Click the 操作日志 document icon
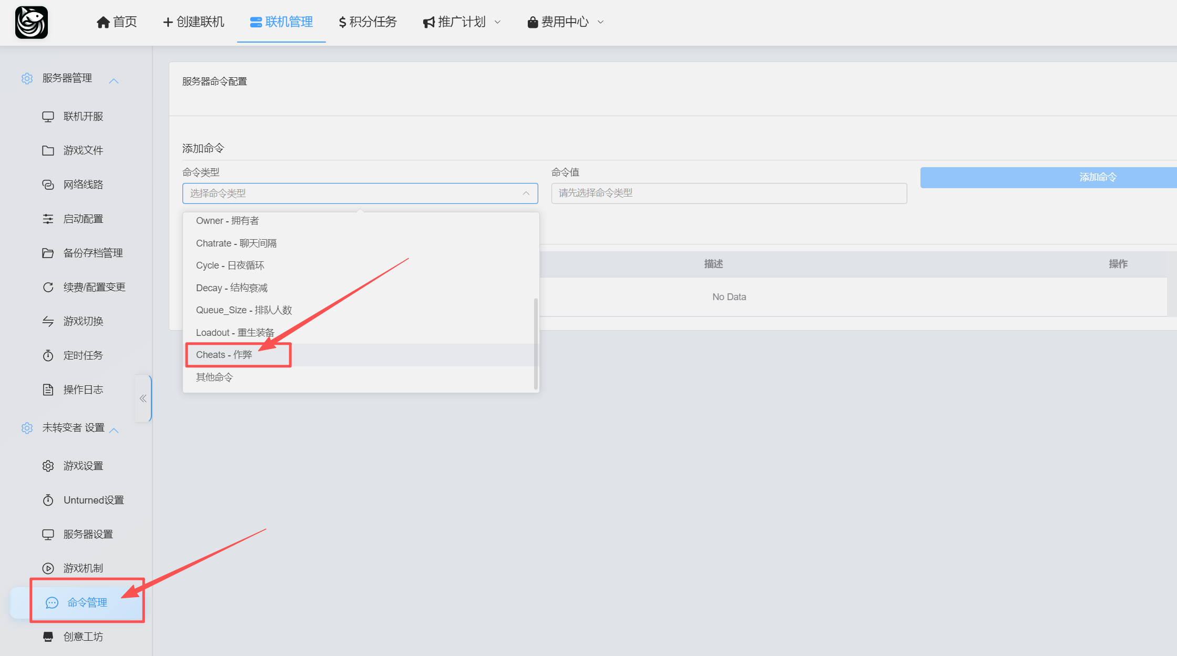 [x=48, y=390]
